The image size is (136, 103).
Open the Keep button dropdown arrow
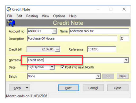coord(27,88)
